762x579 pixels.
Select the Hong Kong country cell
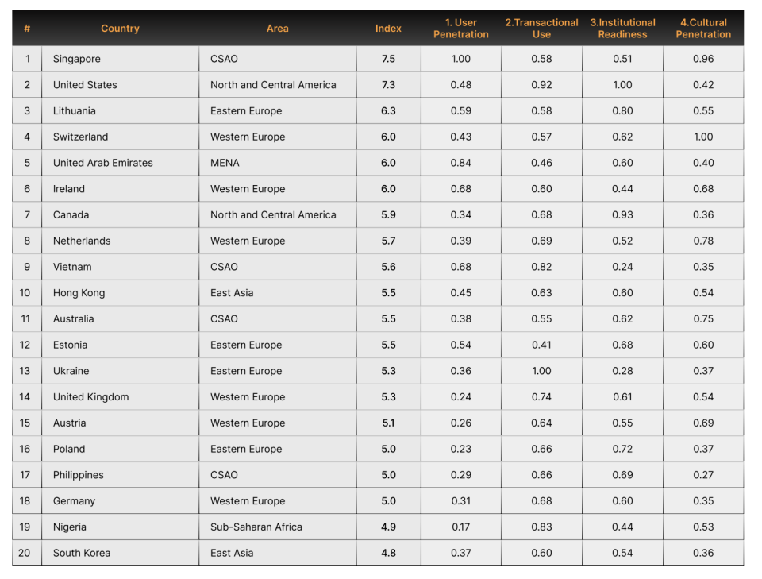click(x=79, y=293)
